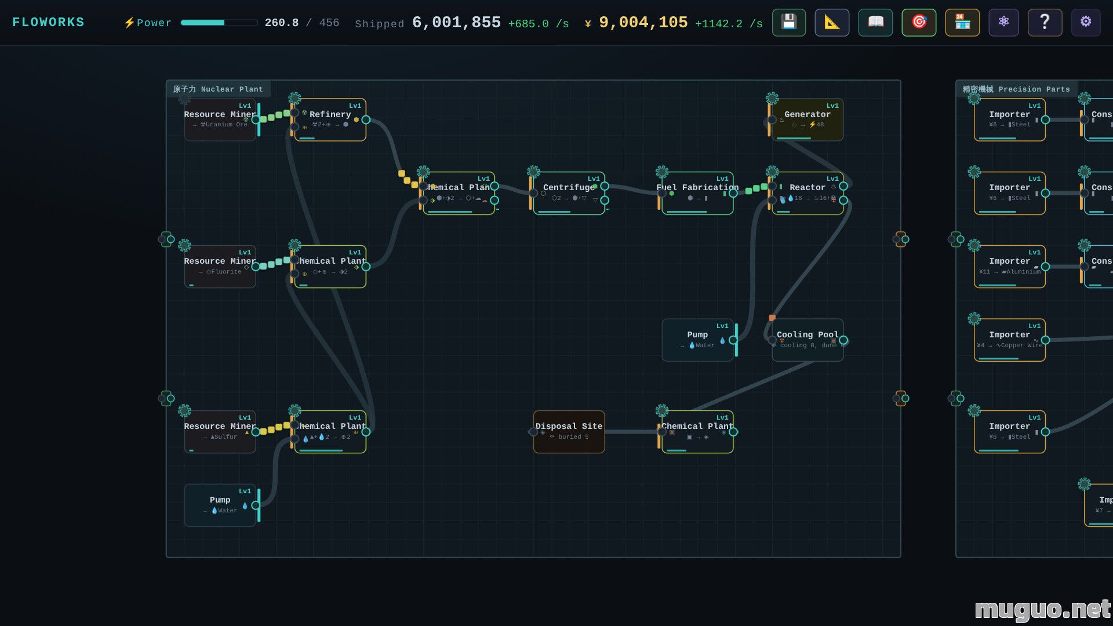Click the gear icon on the Centrifuge node
Image resolution: width=1113 pixels, height=626 pixels.
coord(533,172)
